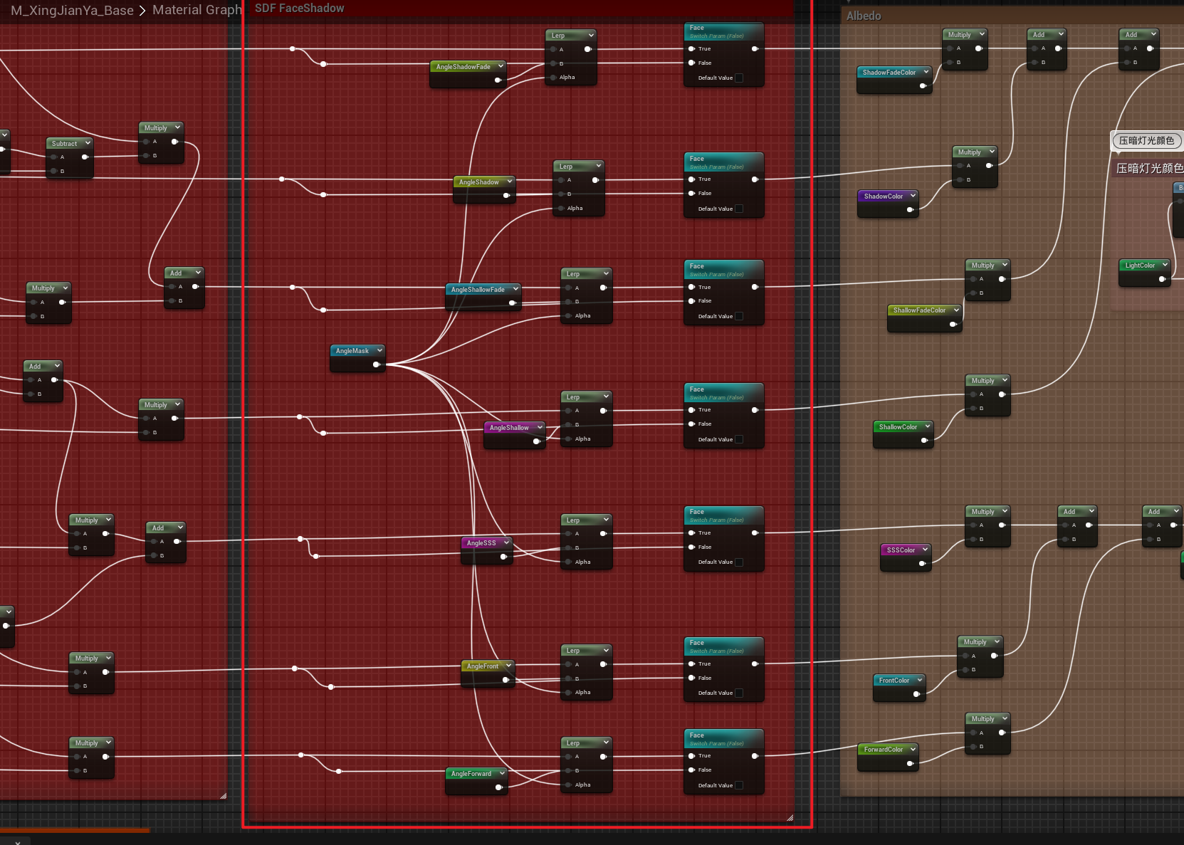Collapse the Subtract node using its chevron
Image resolution: width=1184 pixels, height=845 pixels.
coord(88,143)
